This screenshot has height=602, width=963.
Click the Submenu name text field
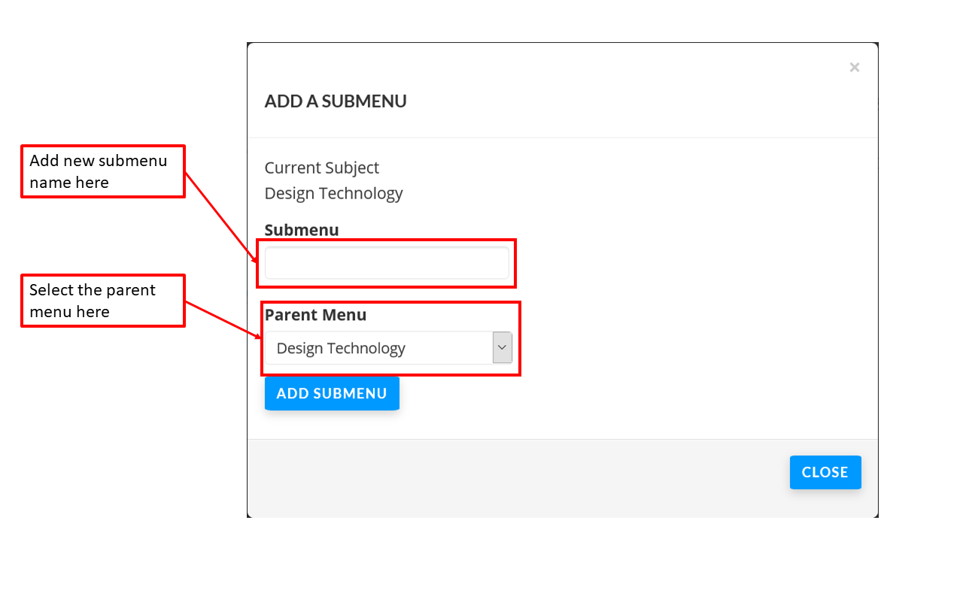coord(387,264)
